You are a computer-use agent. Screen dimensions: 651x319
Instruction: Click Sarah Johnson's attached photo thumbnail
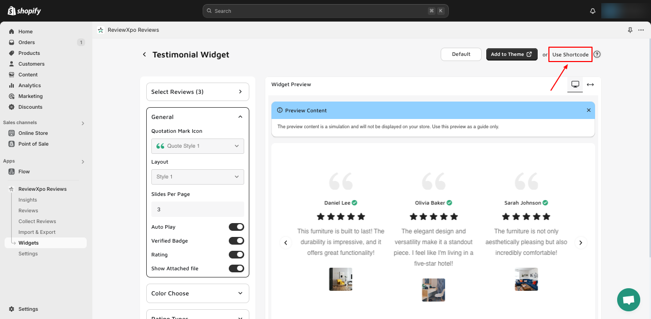click(x=526, y=279)
